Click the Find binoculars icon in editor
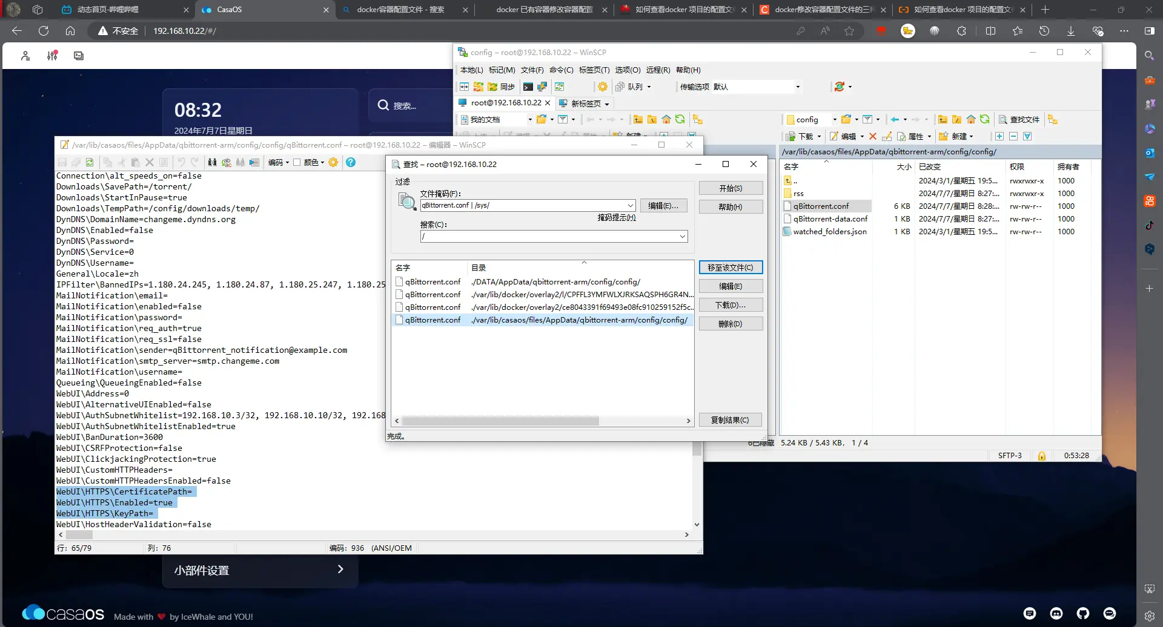The height and width of the screenshot is (627, 1163). [212, 162]
